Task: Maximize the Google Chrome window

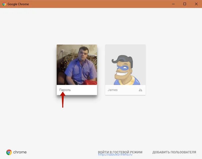Action: [x=185, y=4]
